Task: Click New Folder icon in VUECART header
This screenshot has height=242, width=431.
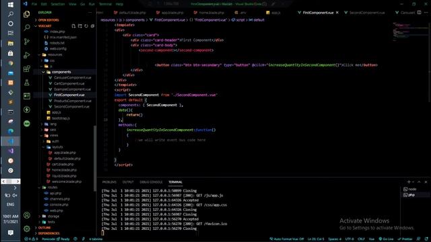Action: [x=80, y=26]
